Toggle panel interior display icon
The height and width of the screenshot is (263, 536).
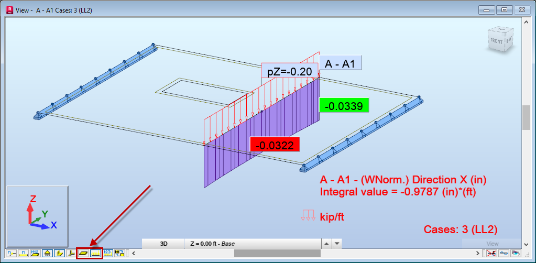[83, 254]
